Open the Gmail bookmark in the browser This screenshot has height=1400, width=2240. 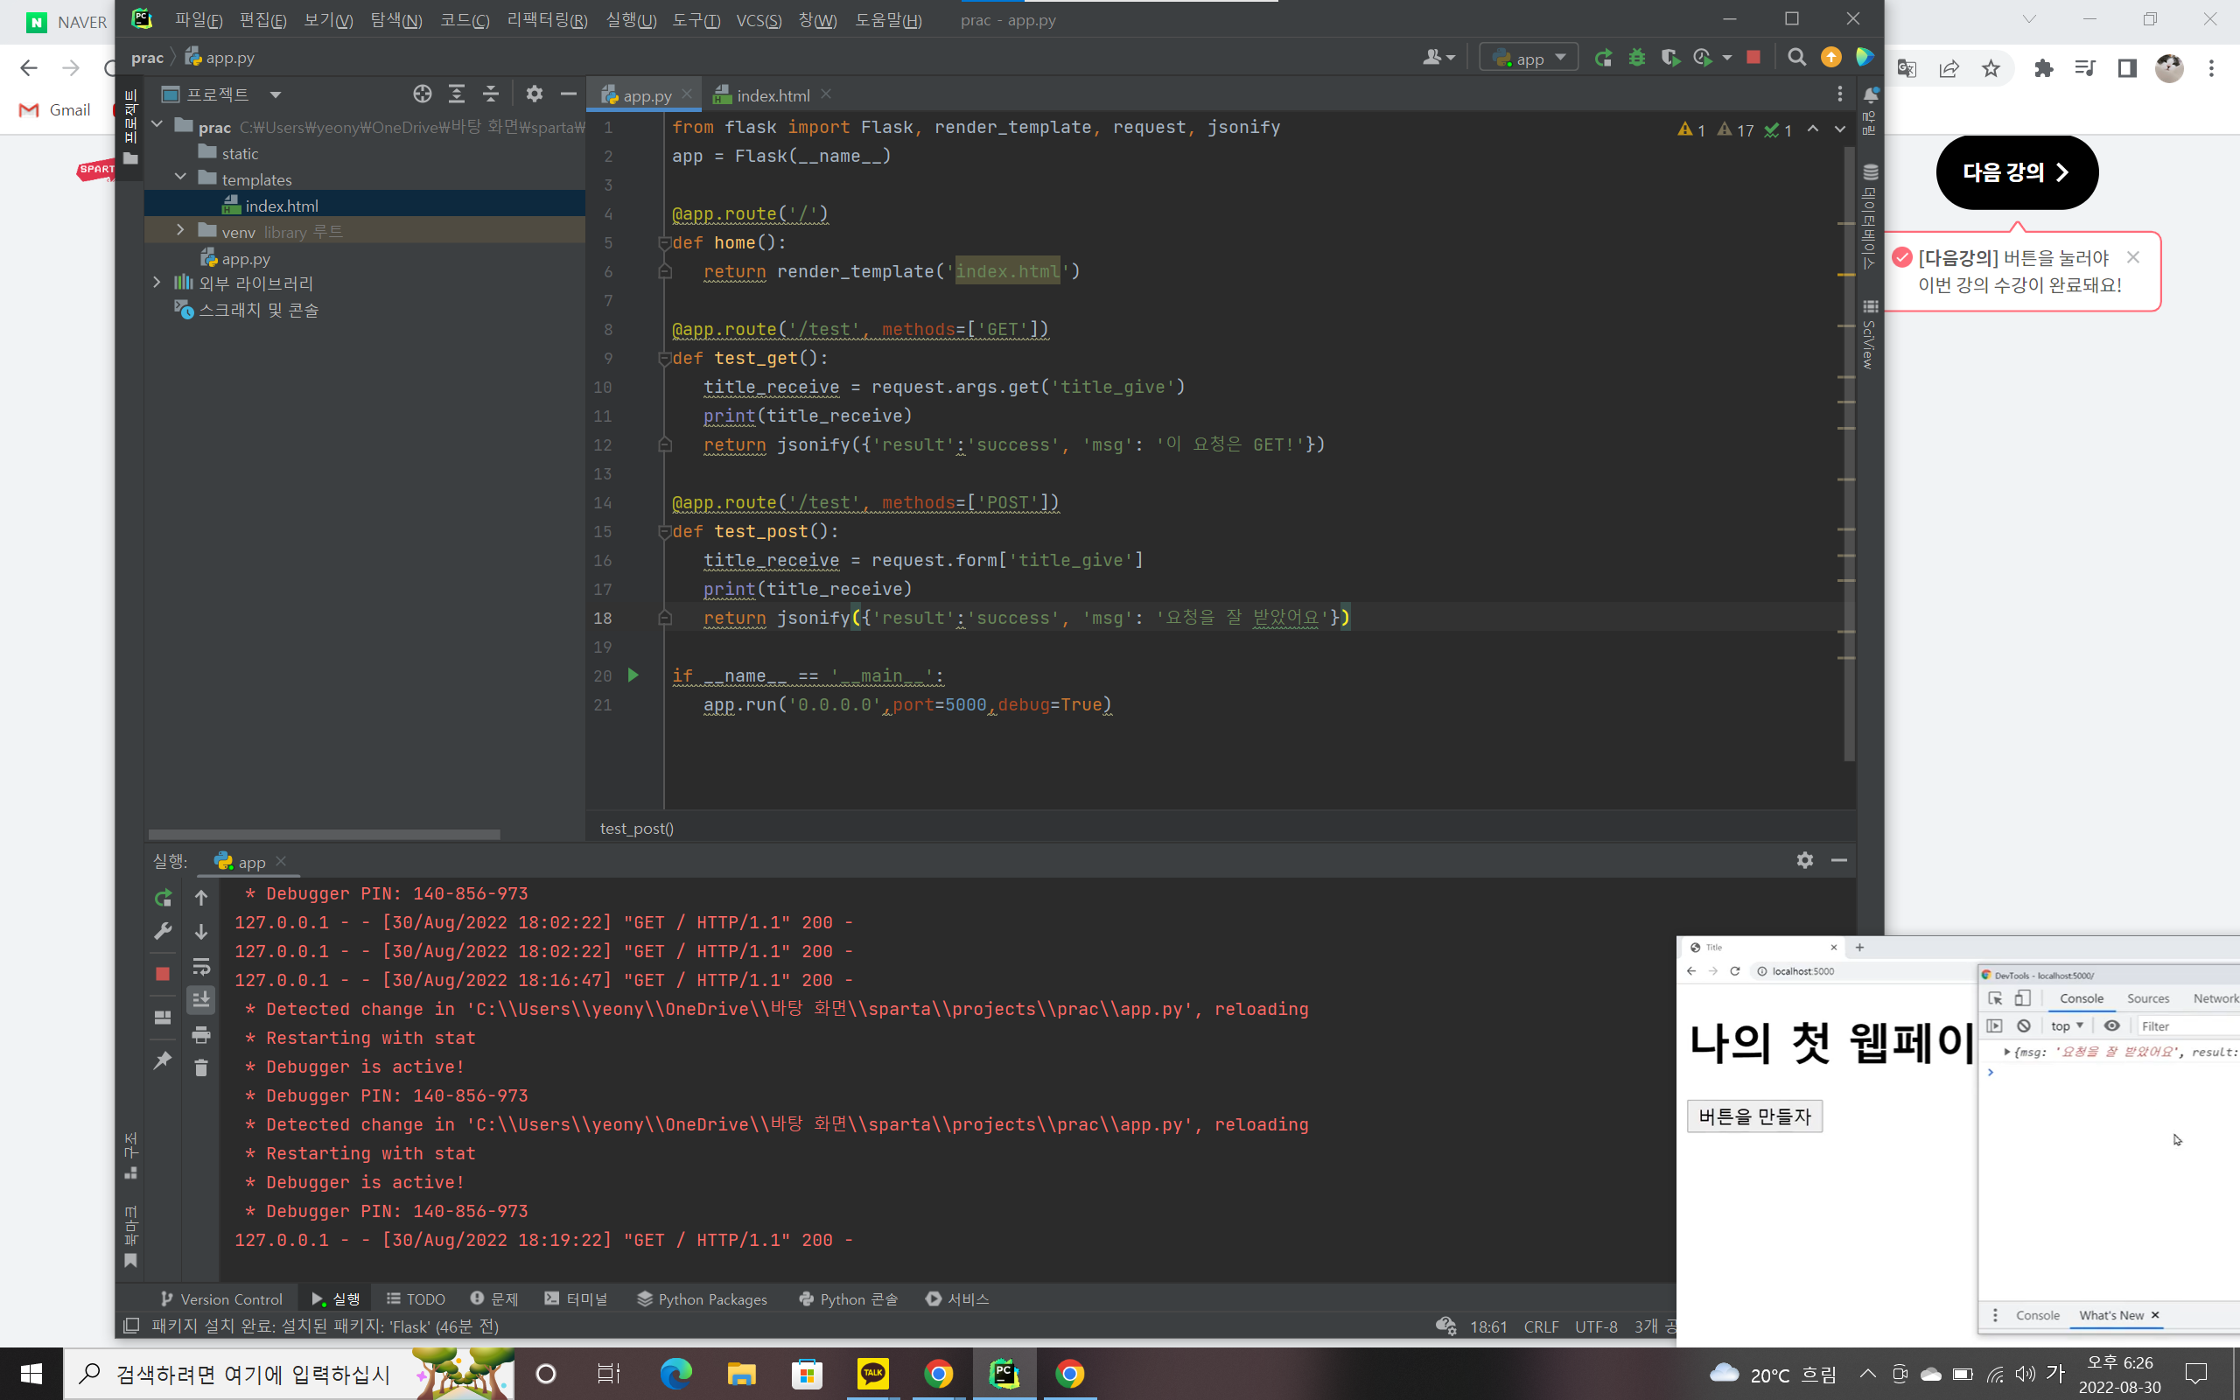55,109
